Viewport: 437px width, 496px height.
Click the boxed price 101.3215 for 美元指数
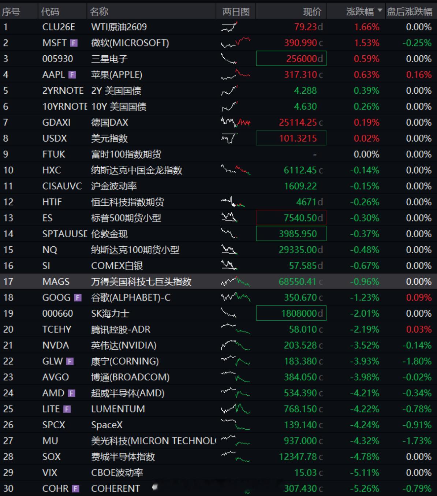pyautogui.click(x=291, y=138)
